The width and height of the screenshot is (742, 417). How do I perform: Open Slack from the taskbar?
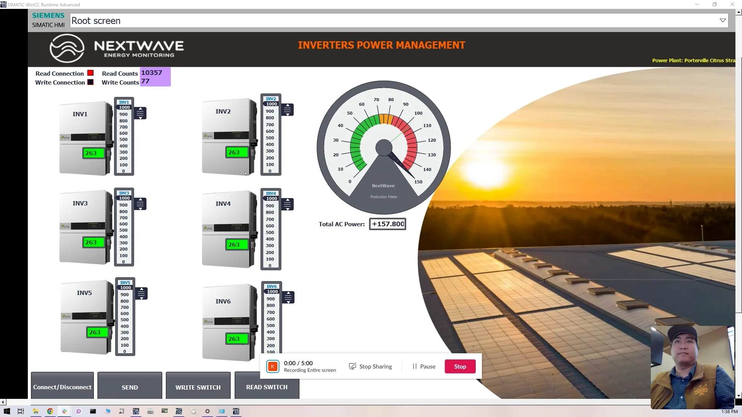tap(64, 411)
